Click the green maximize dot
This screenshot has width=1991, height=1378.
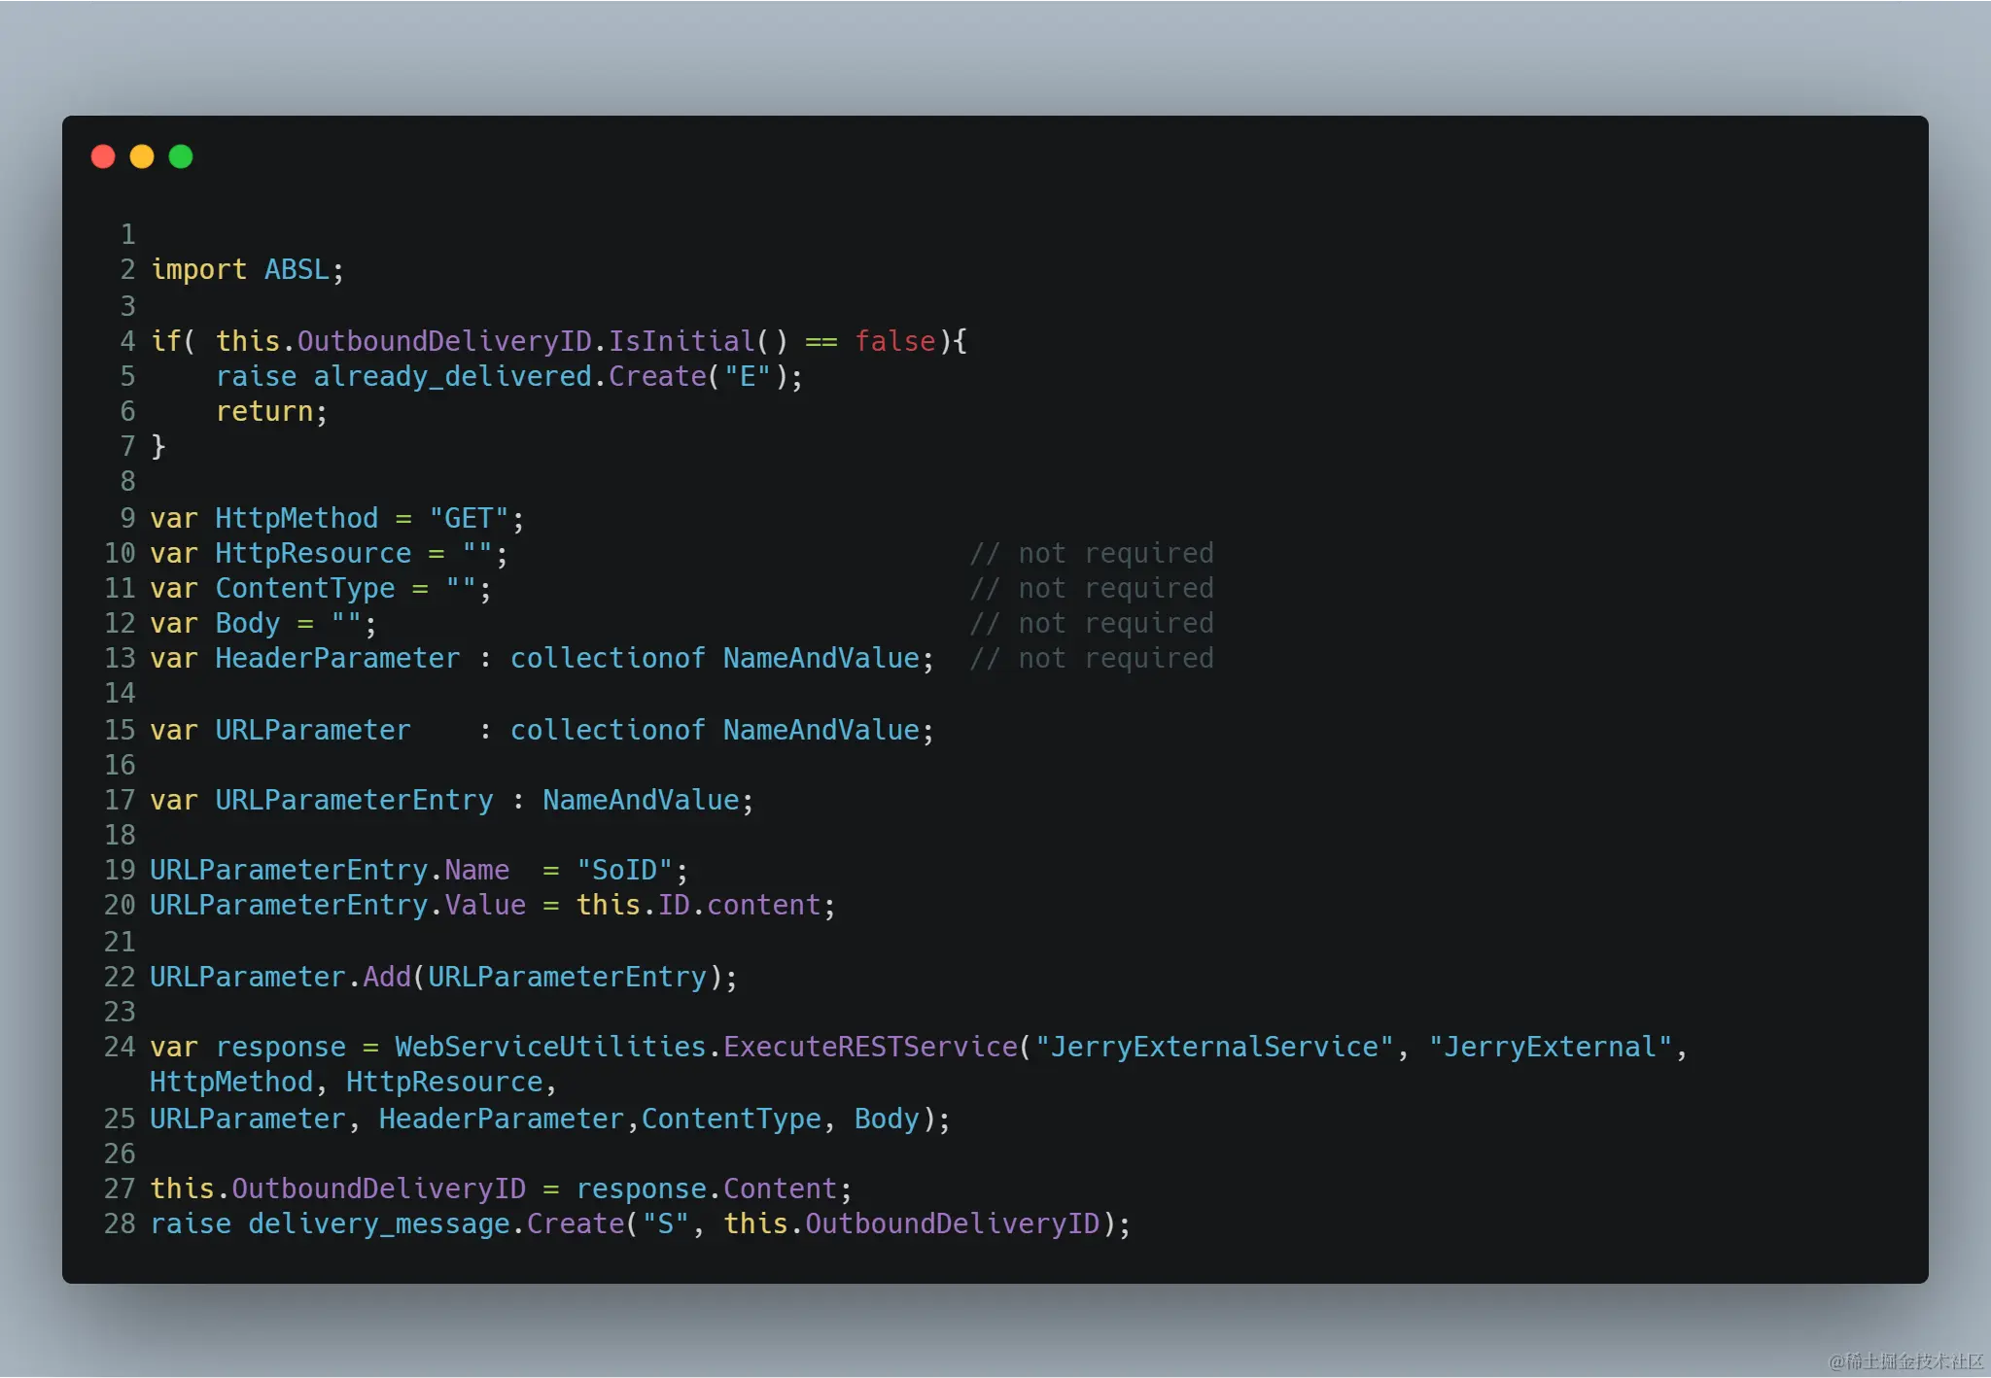[x=181, y=156]
